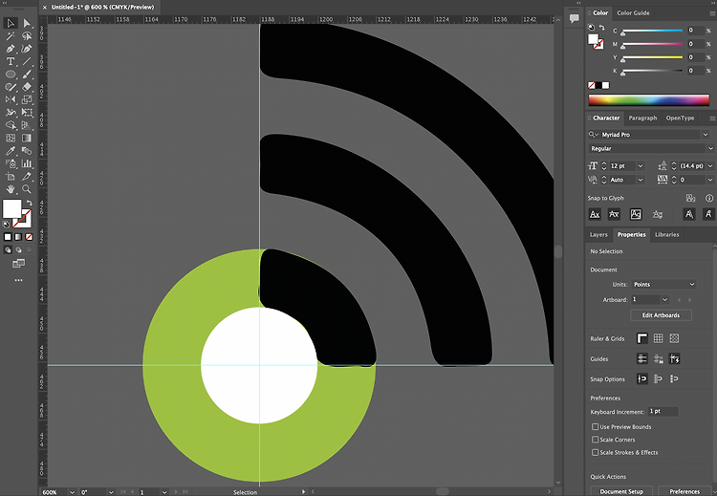717x496 pixels.
Task: Toggle Show Grid in Ruler & Grids
Action: 658,338
